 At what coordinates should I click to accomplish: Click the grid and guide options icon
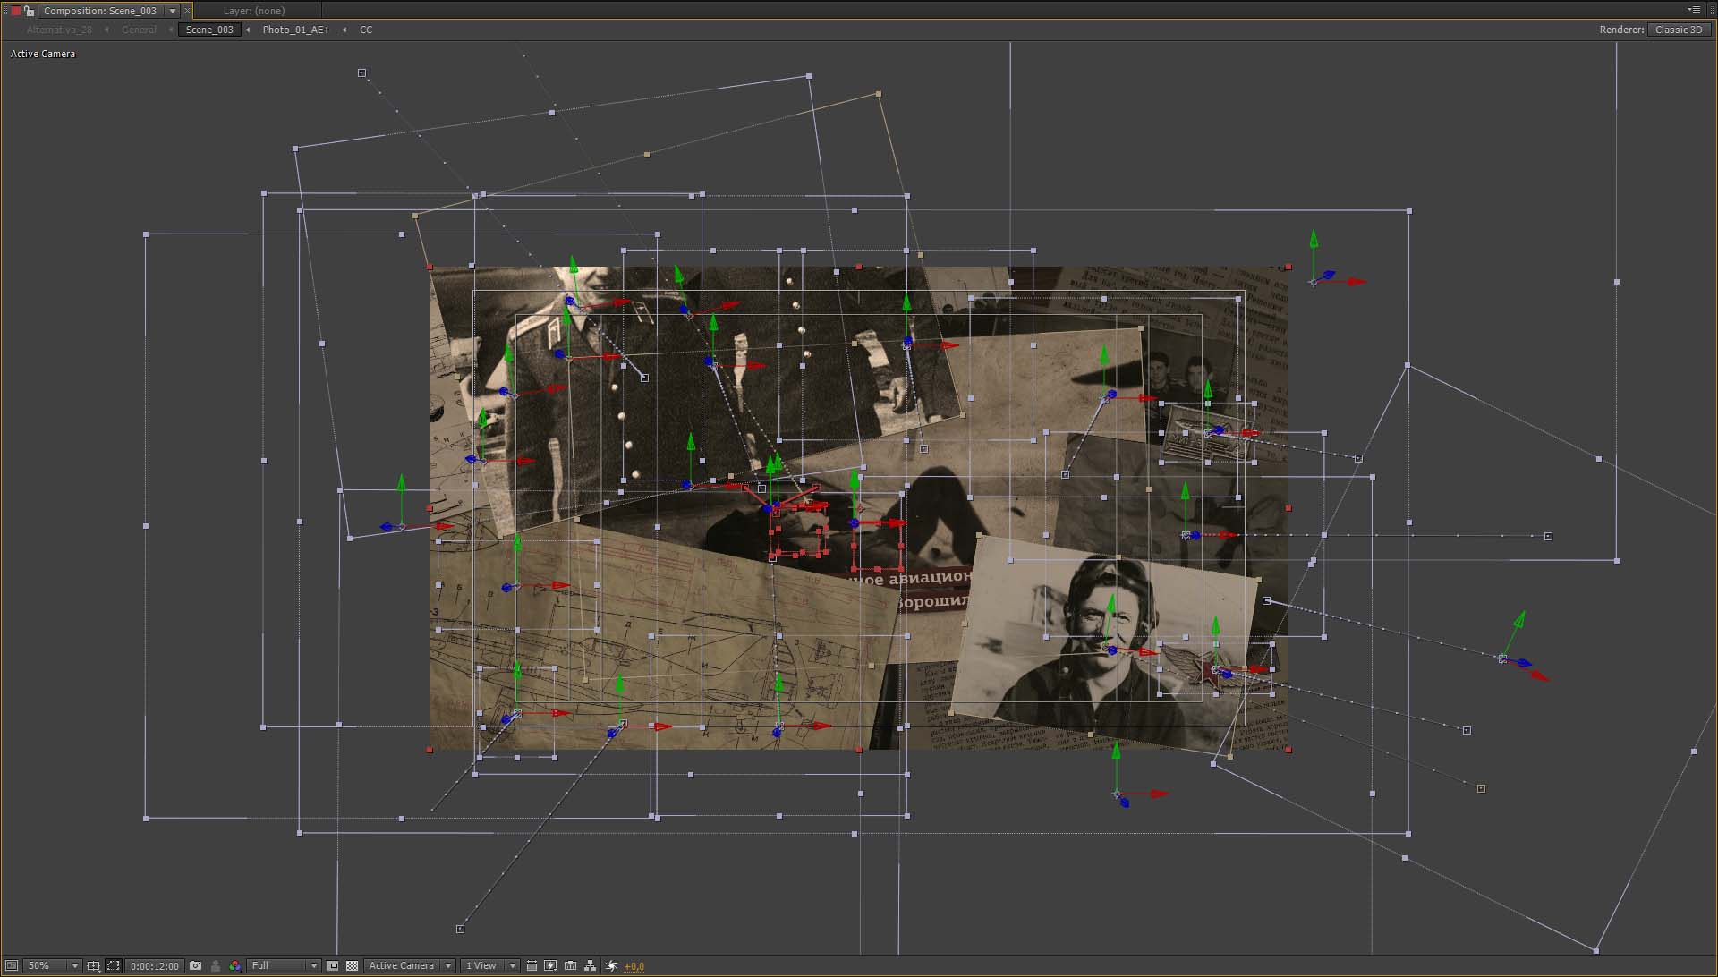[93, 966]
